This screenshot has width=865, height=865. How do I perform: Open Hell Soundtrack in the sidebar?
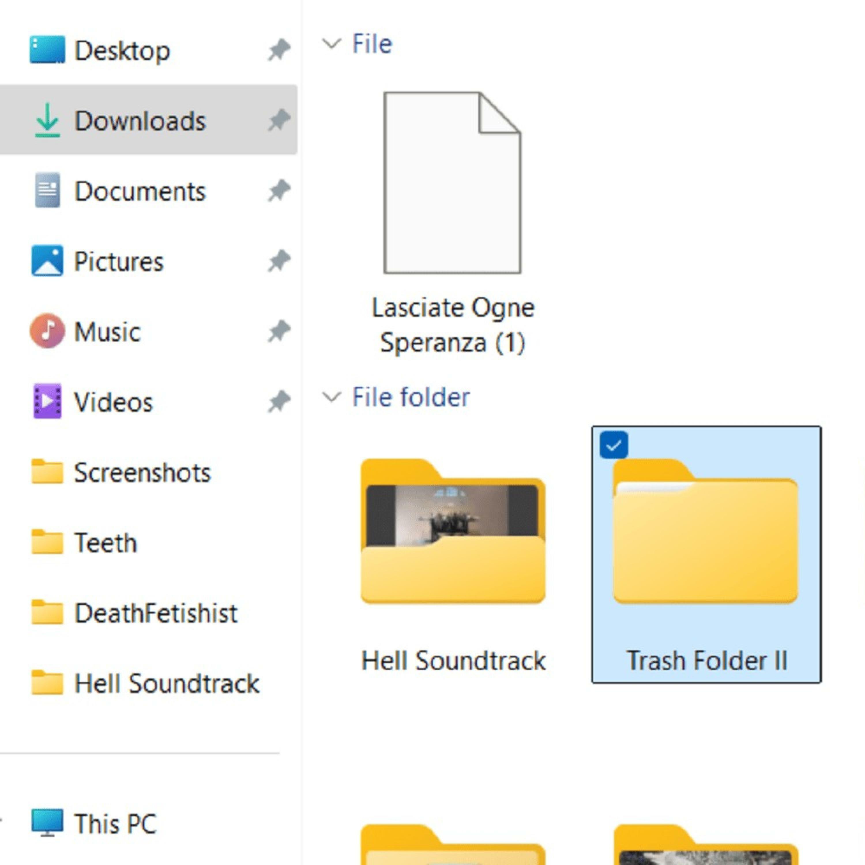click(x=166, y=683)
